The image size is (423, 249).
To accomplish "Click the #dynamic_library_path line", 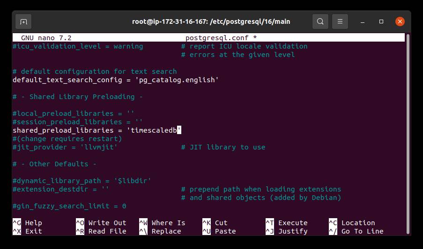I will click(x=82, y=181).
